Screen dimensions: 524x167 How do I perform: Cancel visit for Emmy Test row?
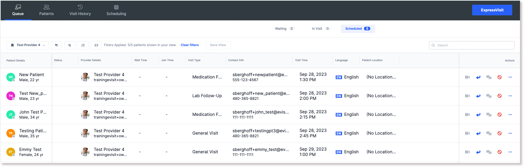[500, 152]
